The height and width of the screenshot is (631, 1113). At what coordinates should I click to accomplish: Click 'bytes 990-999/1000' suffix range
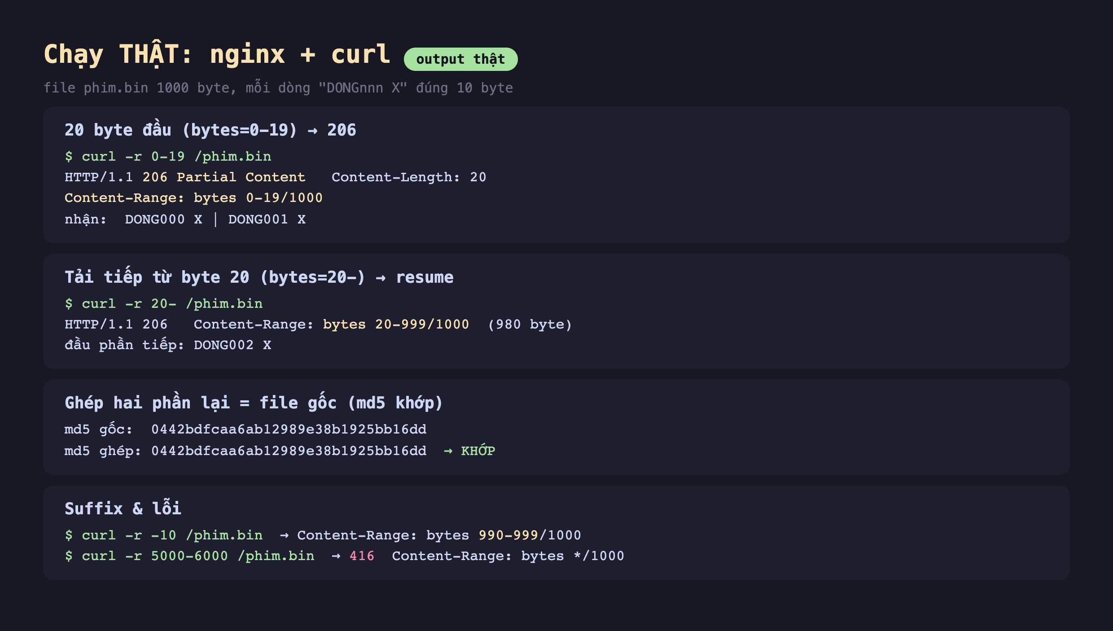504,535
